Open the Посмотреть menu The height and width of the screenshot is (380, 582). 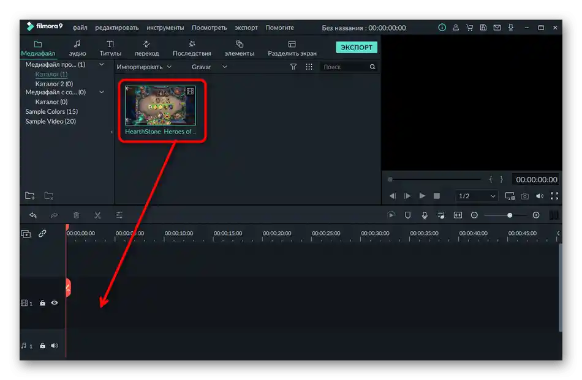click(x=210, y=28)
